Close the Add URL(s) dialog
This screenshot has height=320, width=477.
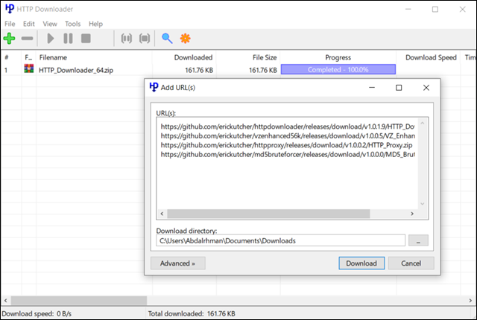click(426, 88)
